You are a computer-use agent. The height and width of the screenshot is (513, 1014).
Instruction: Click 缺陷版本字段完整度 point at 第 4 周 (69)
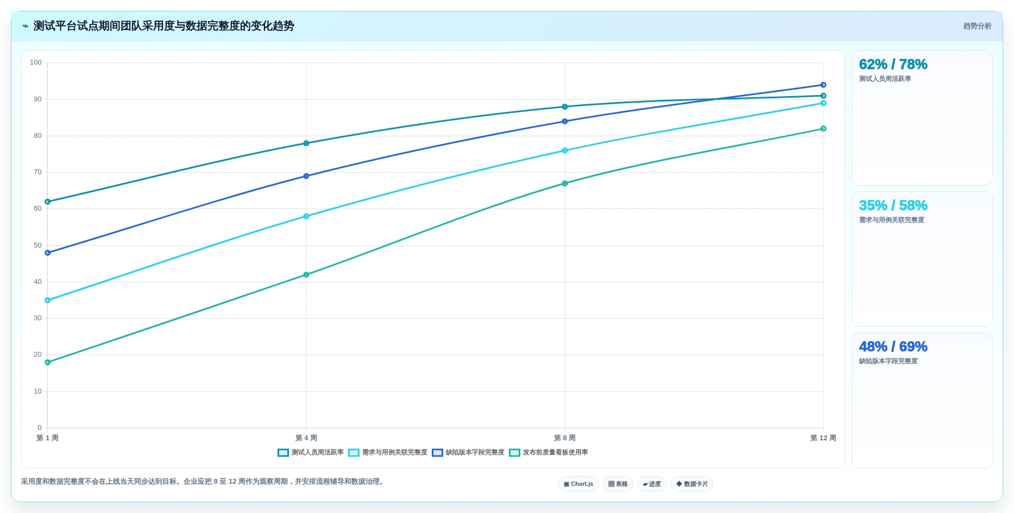(x=306, y=176)
